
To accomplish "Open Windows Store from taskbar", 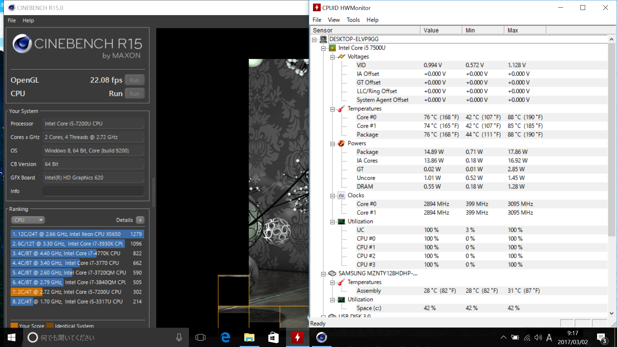I will click(273, 337).
